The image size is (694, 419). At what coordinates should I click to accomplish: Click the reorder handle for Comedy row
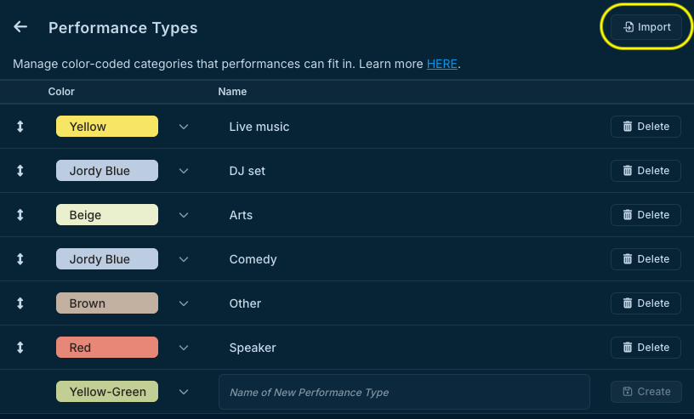coord(20,259)
